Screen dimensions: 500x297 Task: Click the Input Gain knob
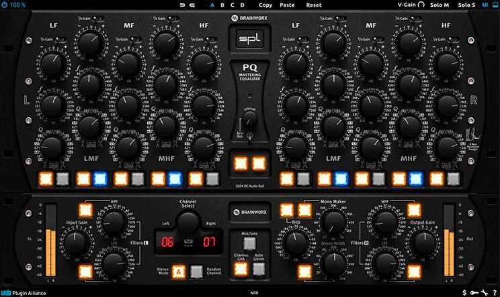pos(75,243)
